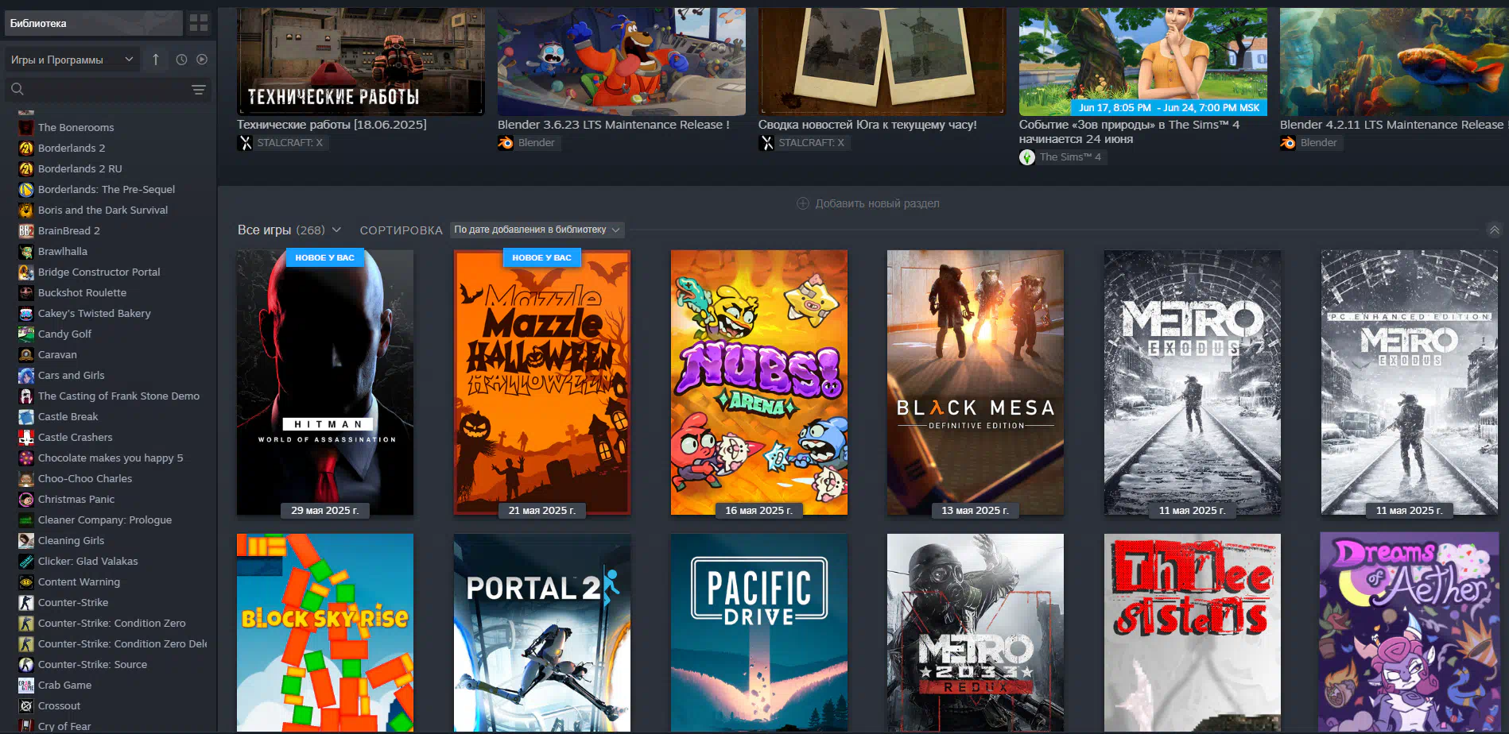1509x734 pixels.
Task: Open Block Sky Rise cover
Action: (x=325, y=632)
